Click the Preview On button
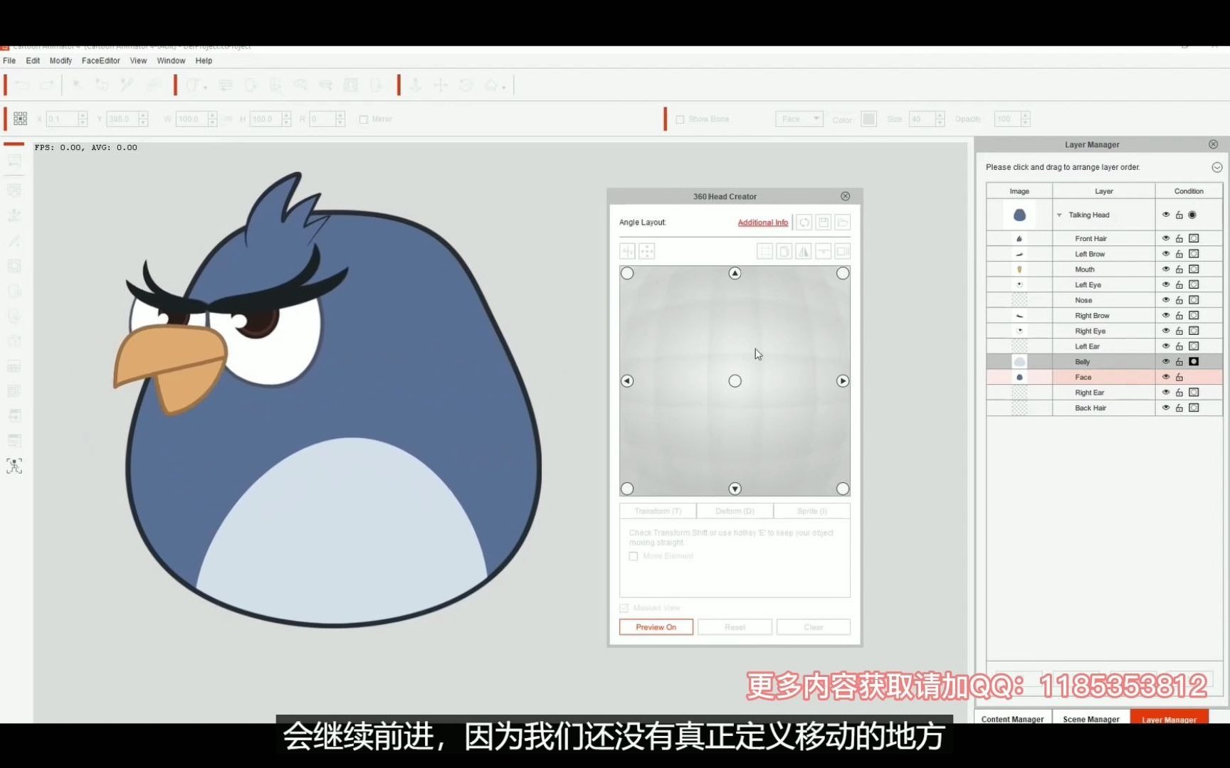This screenshot has height=768, width=1230. pyautogui.click(x=656, y=627)
